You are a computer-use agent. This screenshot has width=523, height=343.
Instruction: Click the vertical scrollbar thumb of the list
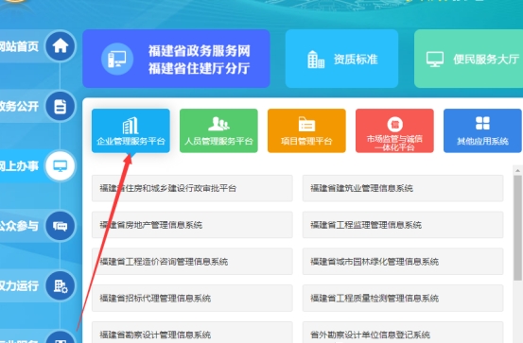[517, 228]
